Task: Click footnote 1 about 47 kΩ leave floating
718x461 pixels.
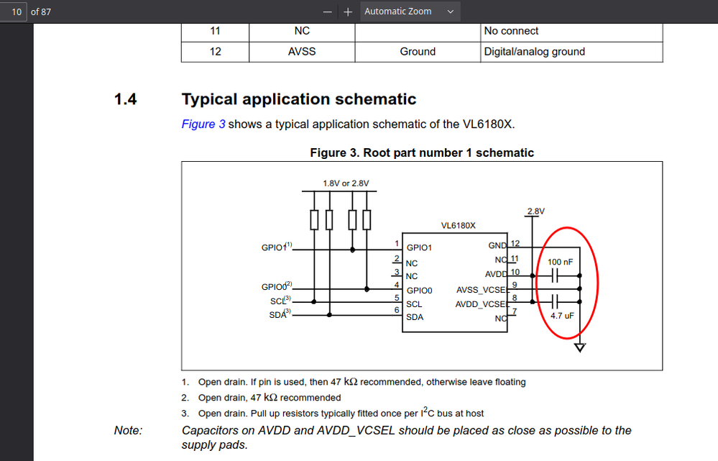Action: pyautogui.click(x=362, y=382)
